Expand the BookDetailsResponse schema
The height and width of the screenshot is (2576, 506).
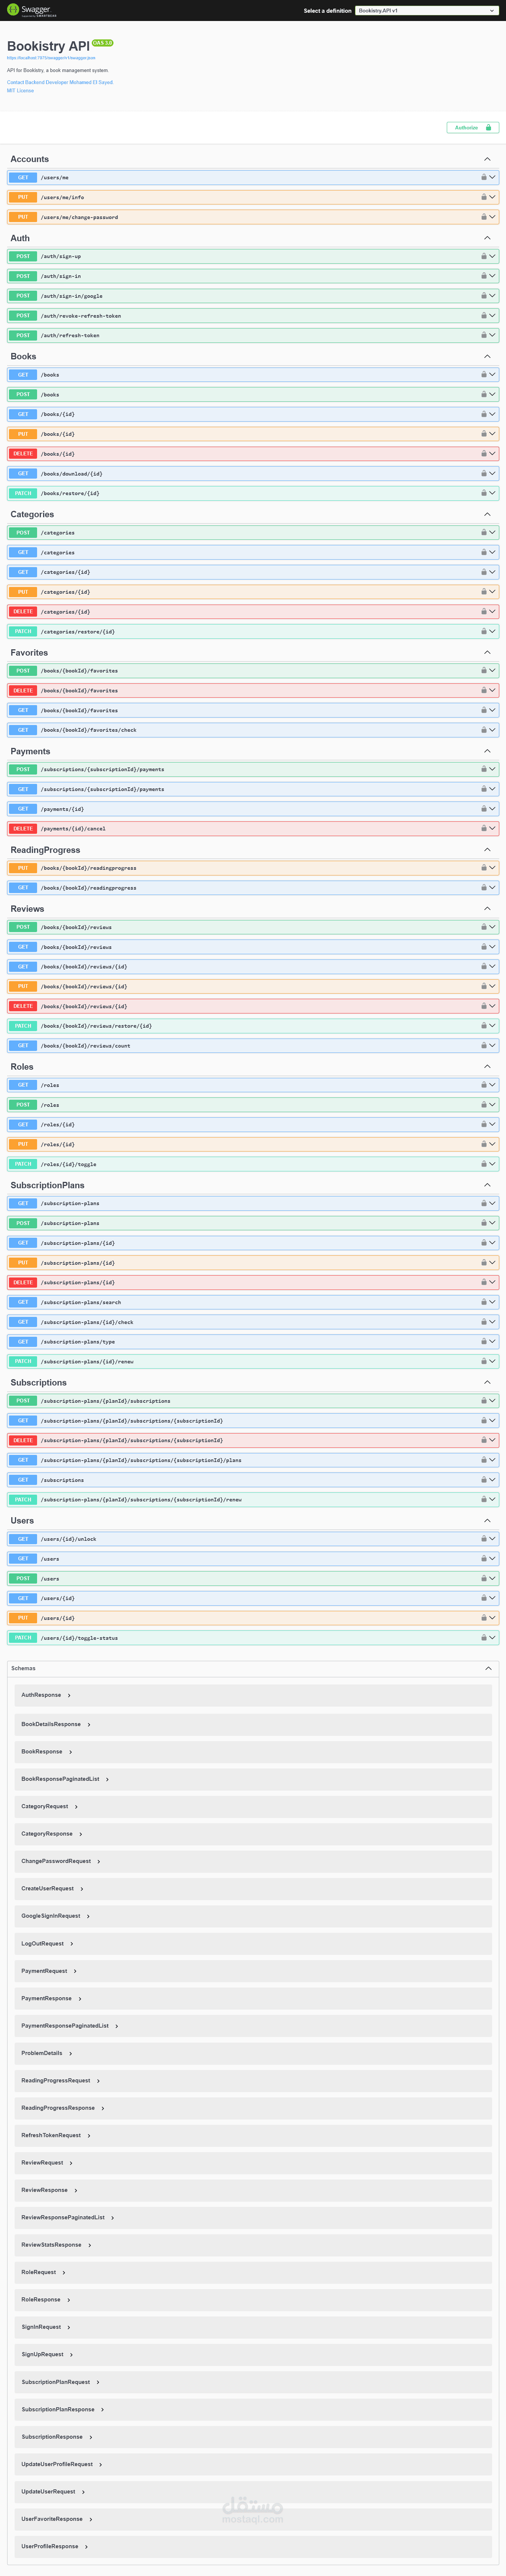coord(56,1724)
